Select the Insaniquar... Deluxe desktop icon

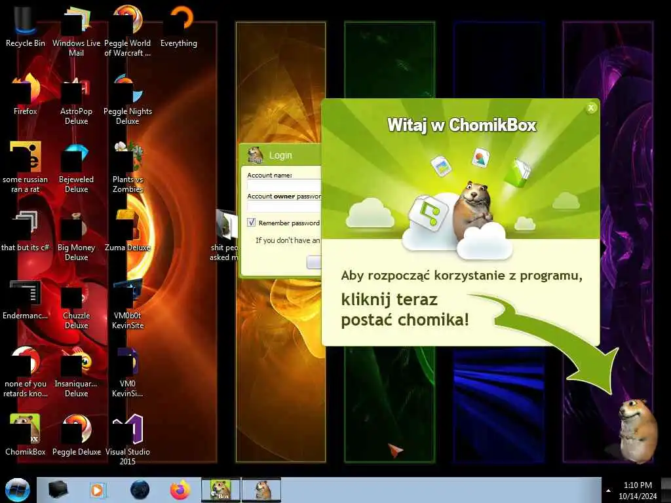click(76, 371)
